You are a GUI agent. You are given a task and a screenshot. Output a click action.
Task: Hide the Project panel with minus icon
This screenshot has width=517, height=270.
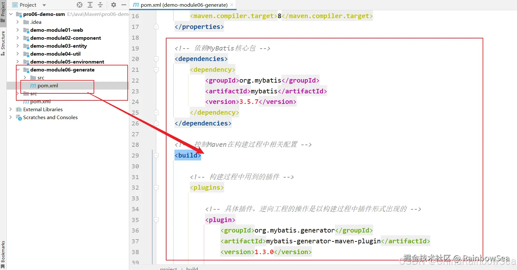click(124, 5)
